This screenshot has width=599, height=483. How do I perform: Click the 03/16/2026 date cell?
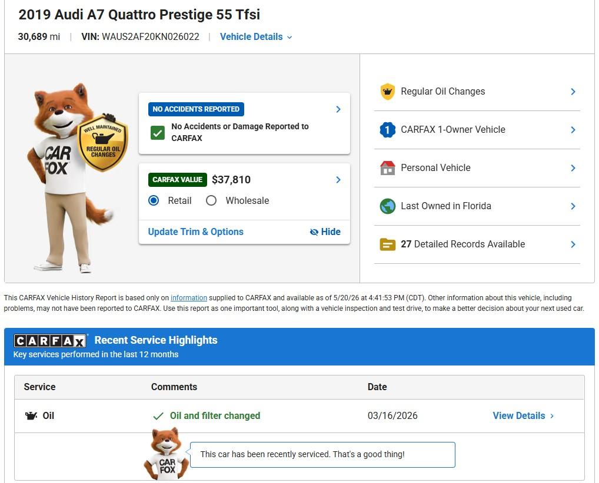point(392,415)
